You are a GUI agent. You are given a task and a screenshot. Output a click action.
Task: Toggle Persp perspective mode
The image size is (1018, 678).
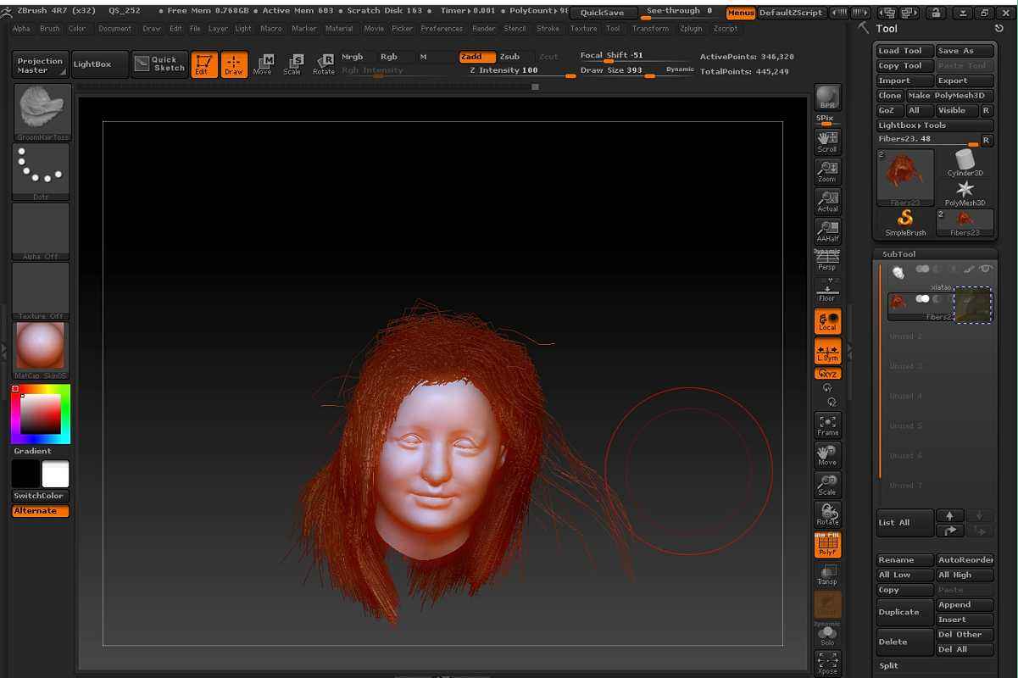[x=827, y=261]
